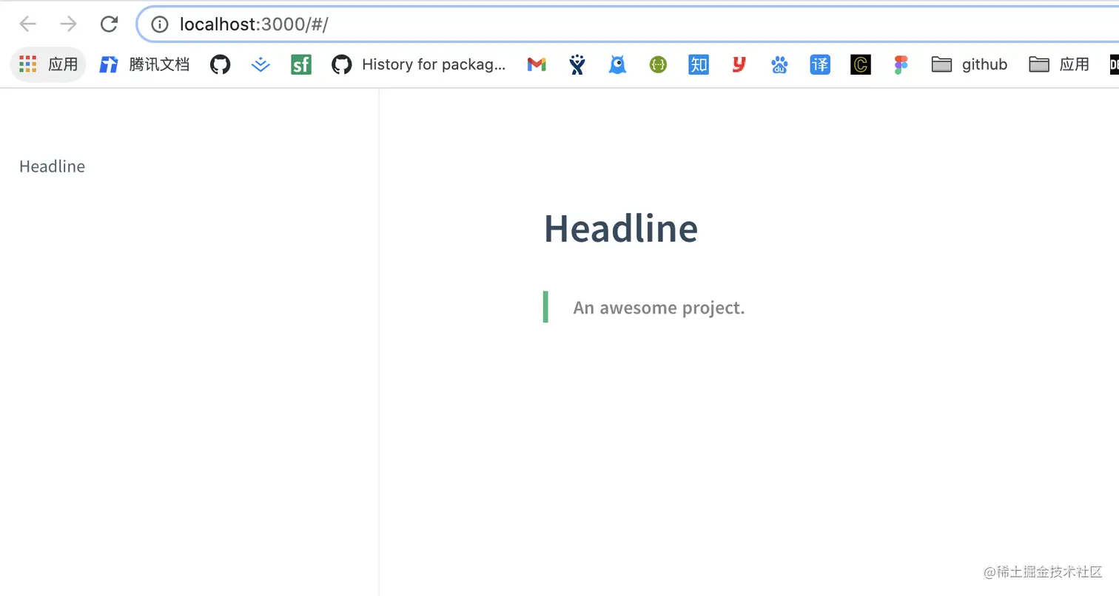The height and width of the screenshot is (596, 1119).
Task: Open the green braces bookmark icon
Action: (x=658, y=65)
